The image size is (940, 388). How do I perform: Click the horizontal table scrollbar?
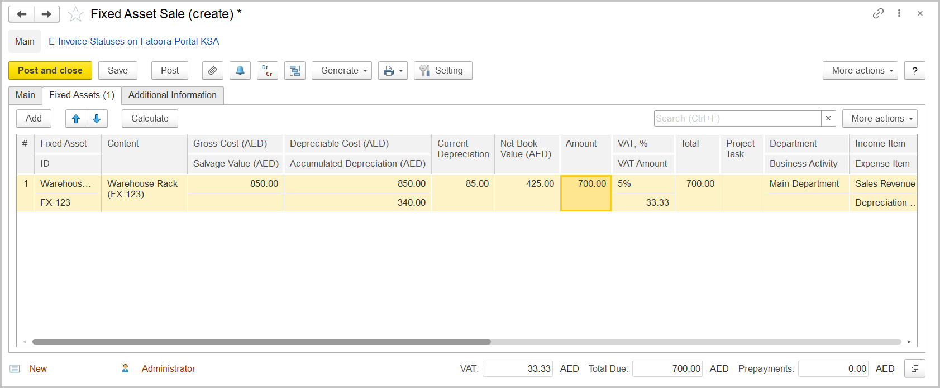[x=261, y=342]
